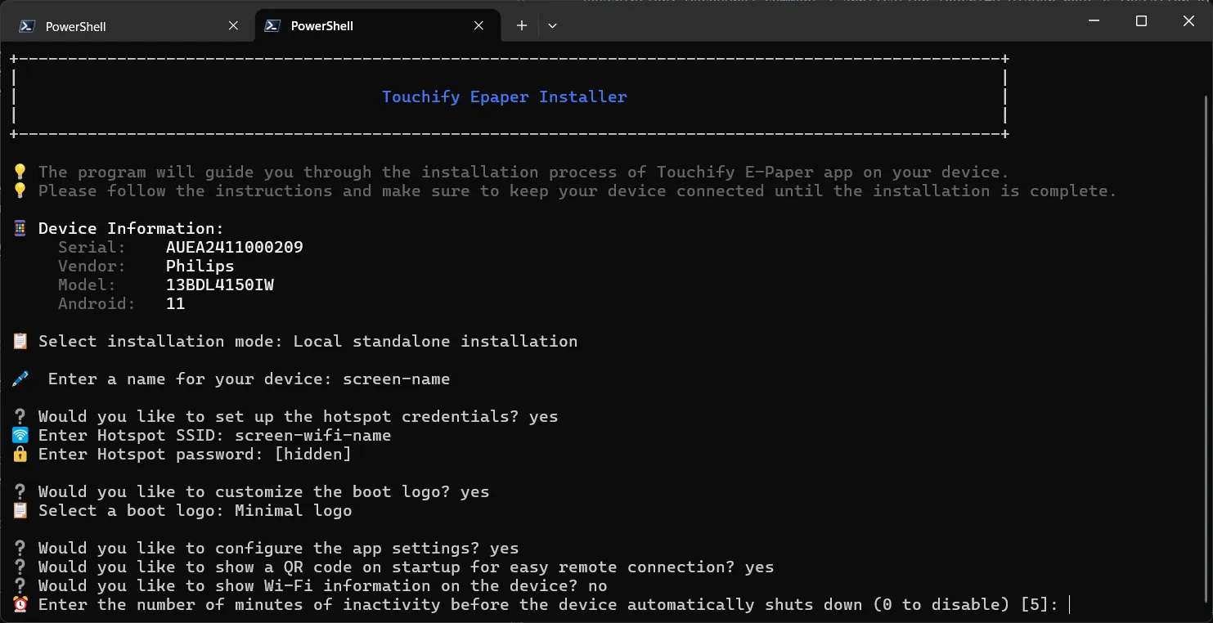Click the light bulb beside "The program will guide"
This screenshot has height=623, width=1213.
(20, 172)
